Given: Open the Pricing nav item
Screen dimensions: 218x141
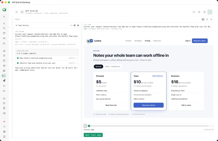Looking at the screenshot, I should pyautogui.click(x=147, y=41).
